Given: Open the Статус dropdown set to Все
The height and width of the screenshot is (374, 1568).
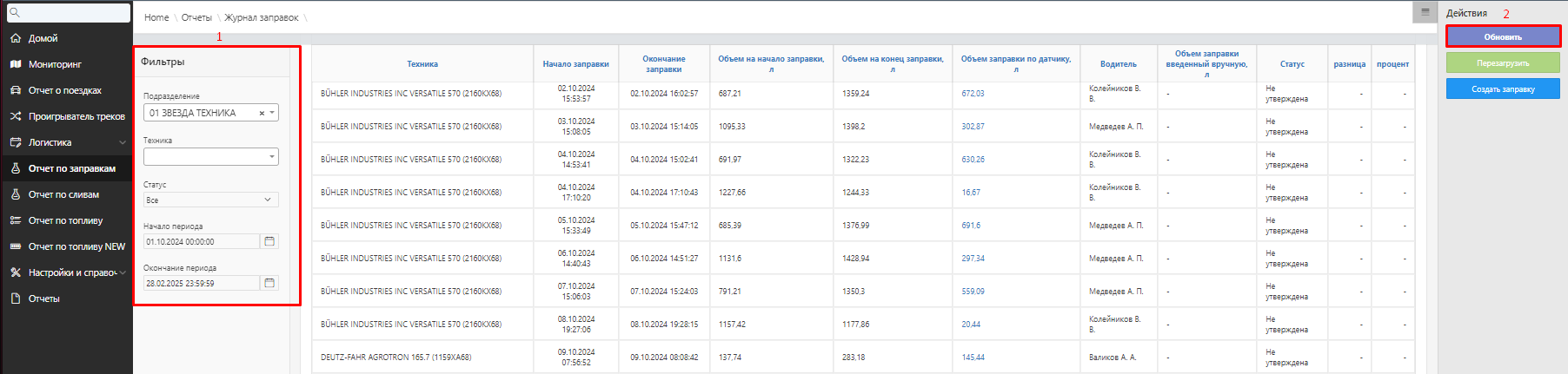Looking at the screenshot, I should pos(210,200).
